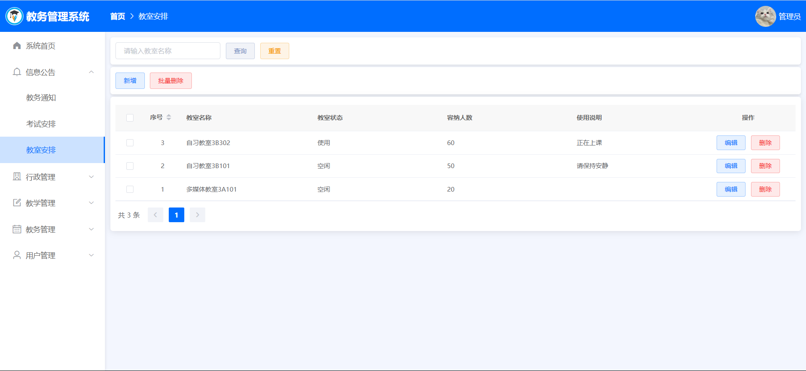
Task: Open the 行政管理 menu label
Action: [40, 177]
